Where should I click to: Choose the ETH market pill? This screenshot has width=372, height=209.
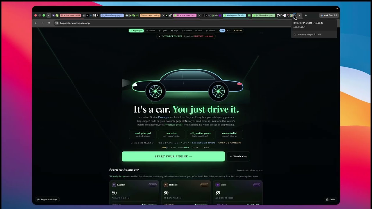coord(222,30)
